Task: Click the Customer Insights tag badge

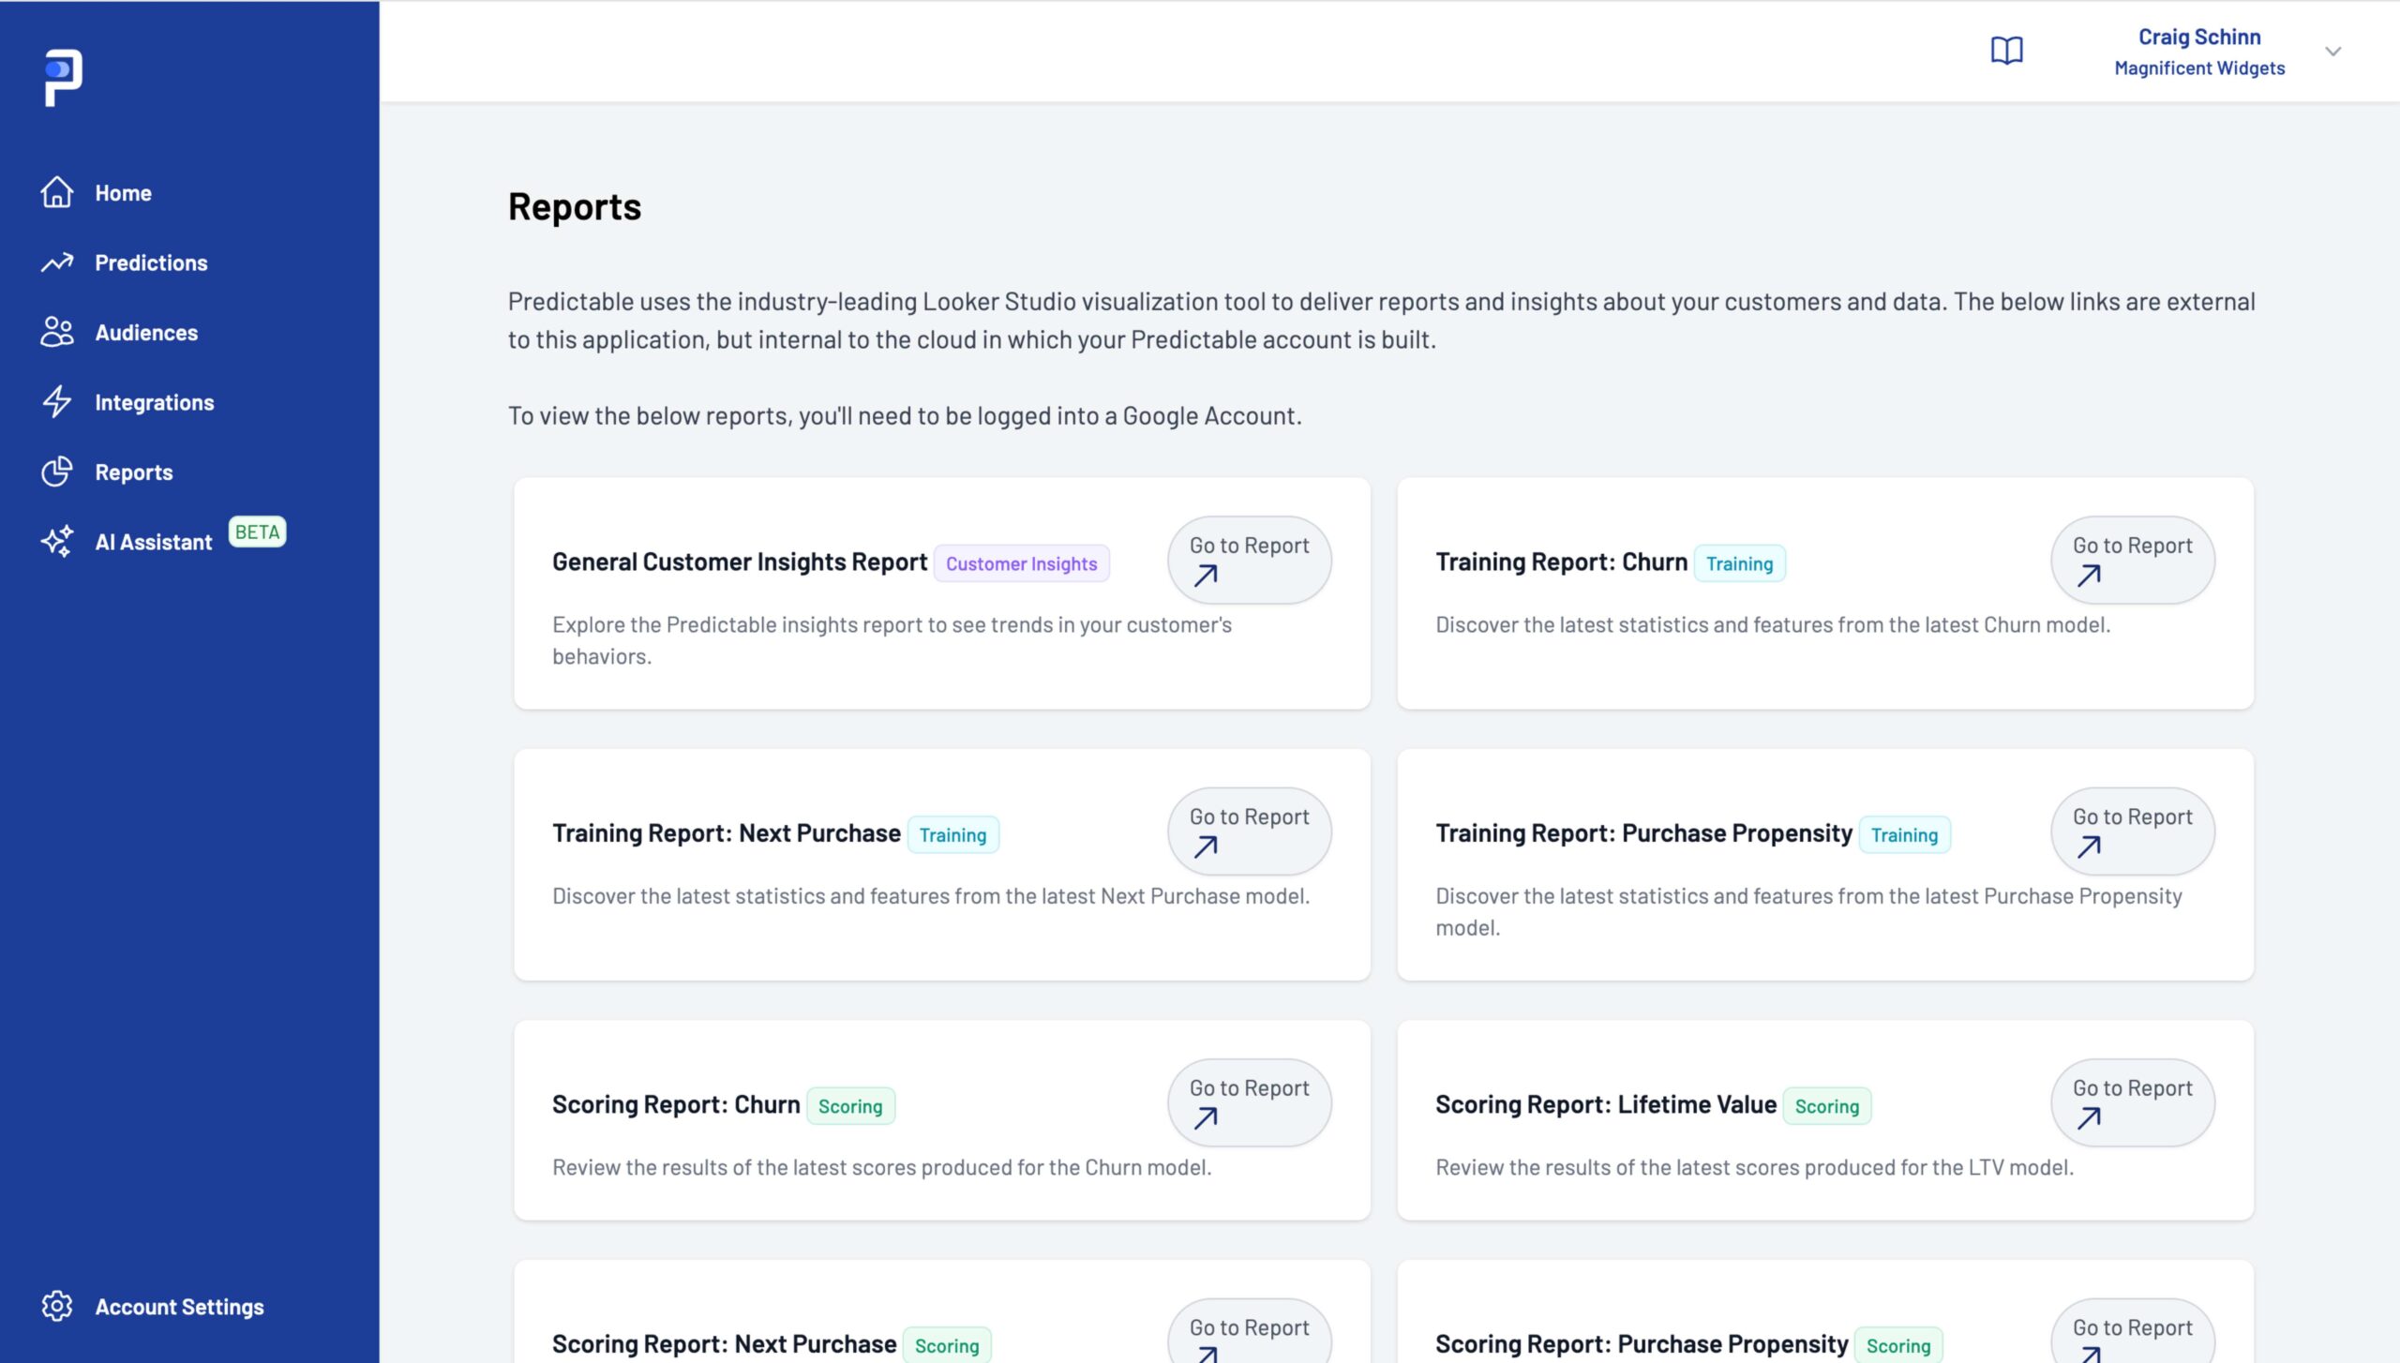Action: pos(1021,563)
